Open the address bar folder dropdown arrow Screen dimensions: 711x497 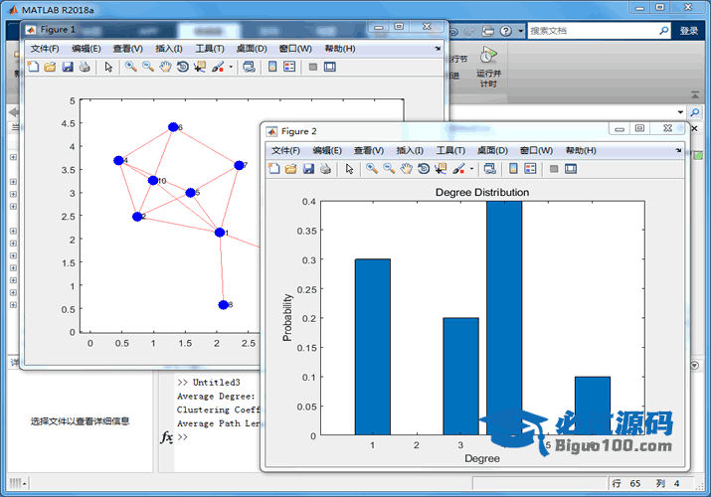(x=680, y=112)
